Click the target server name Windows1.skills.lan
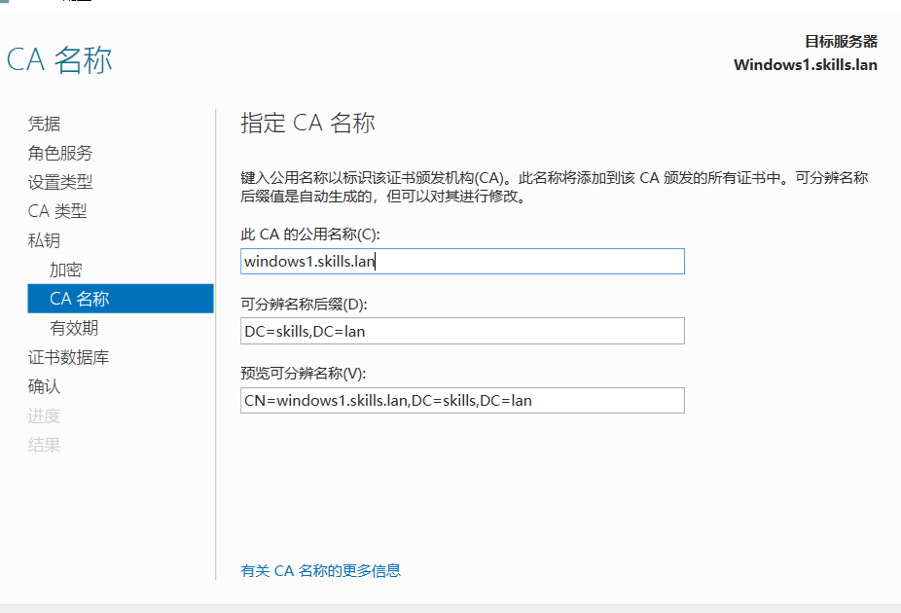 [x=805, y=64]
